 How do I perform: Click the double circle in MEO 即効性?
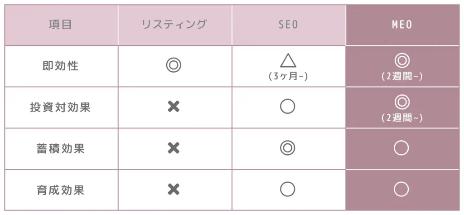[402, 60]
